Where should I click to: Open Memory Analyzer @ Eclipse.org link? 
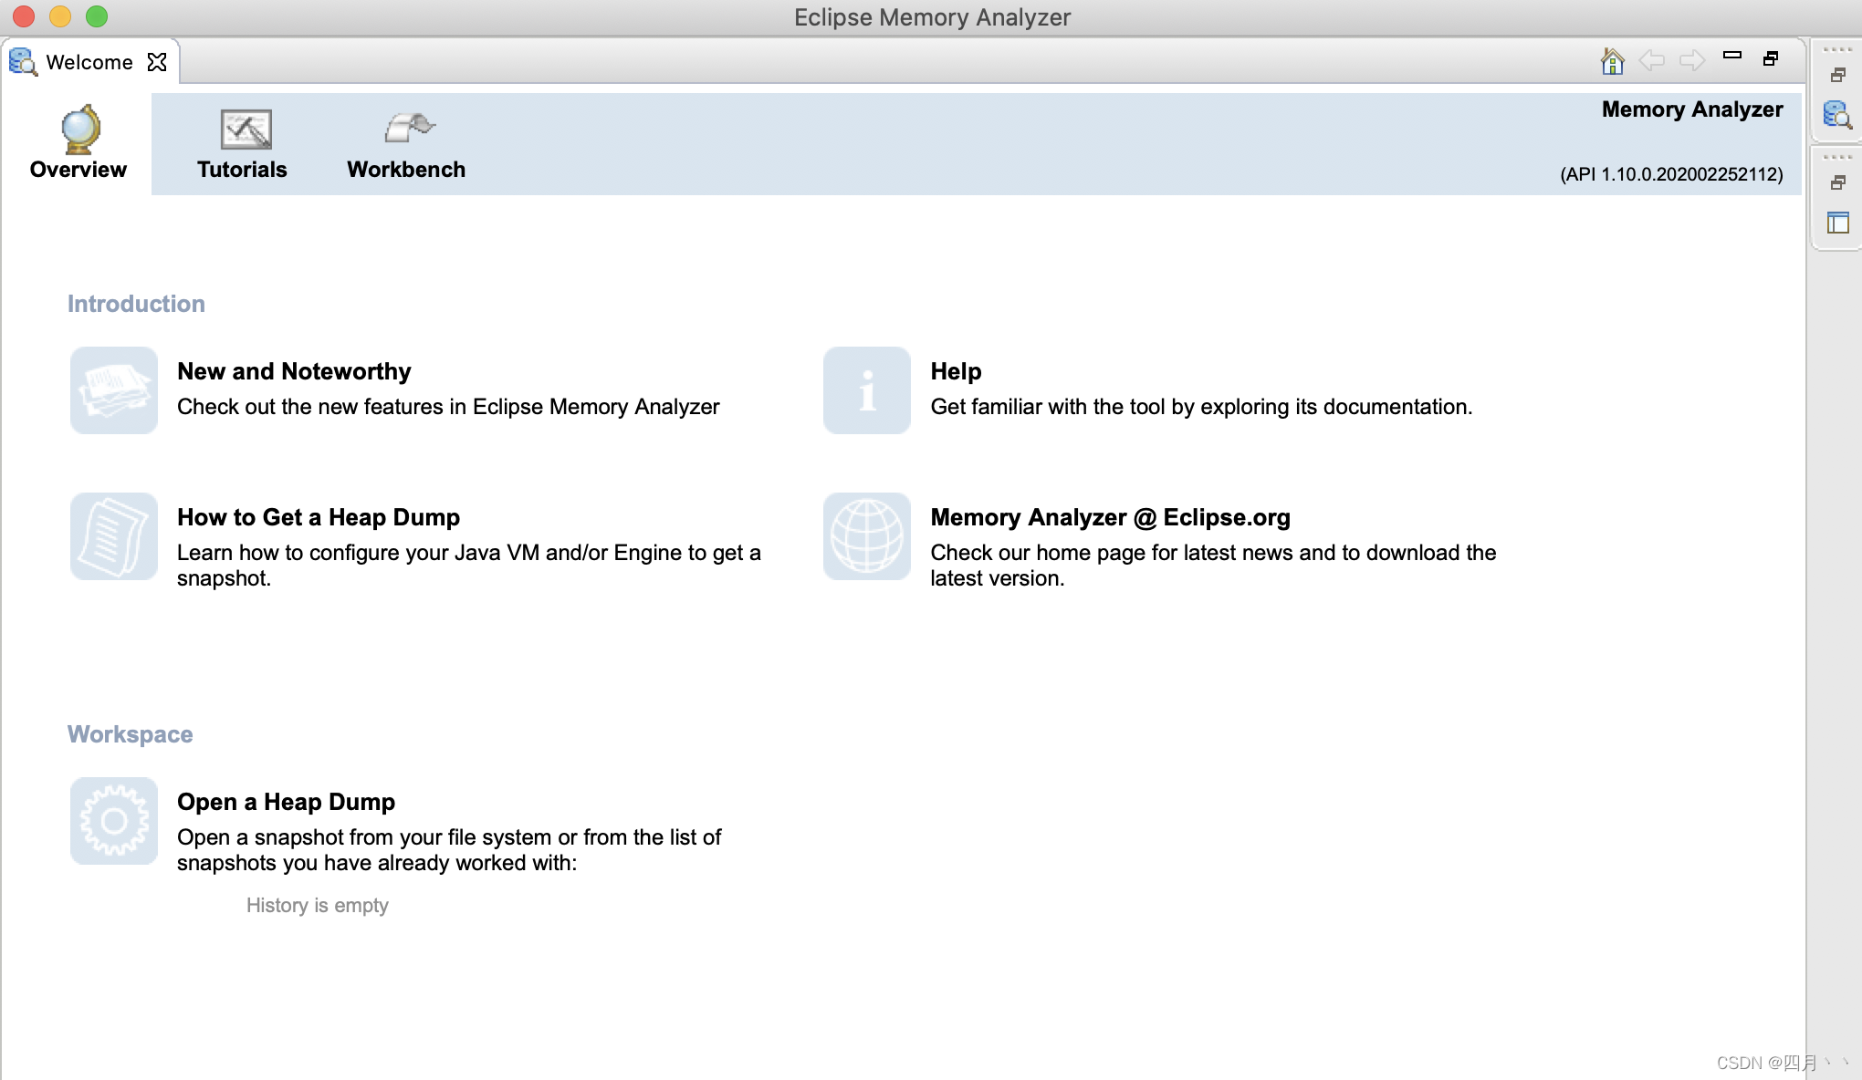pos(1110,517)
